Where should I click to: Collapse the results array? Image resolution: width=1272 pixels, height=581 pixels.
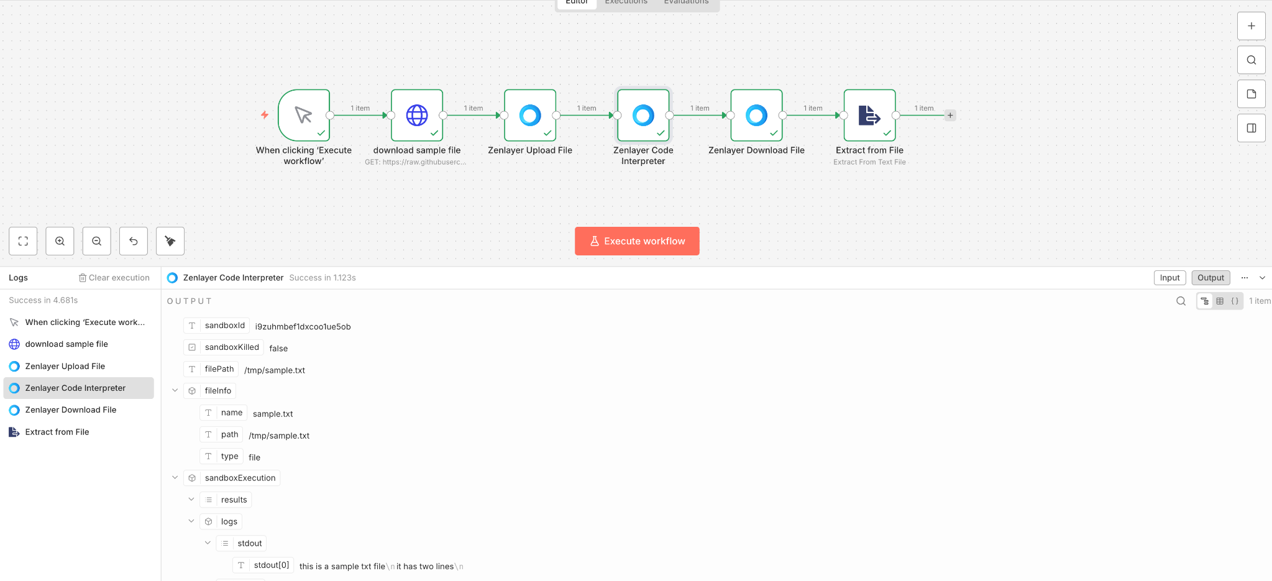coord(191,499)
